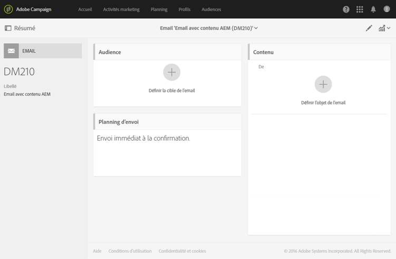
Task: Open the apps grid switcher icon
Action: [x=360, y=9]
